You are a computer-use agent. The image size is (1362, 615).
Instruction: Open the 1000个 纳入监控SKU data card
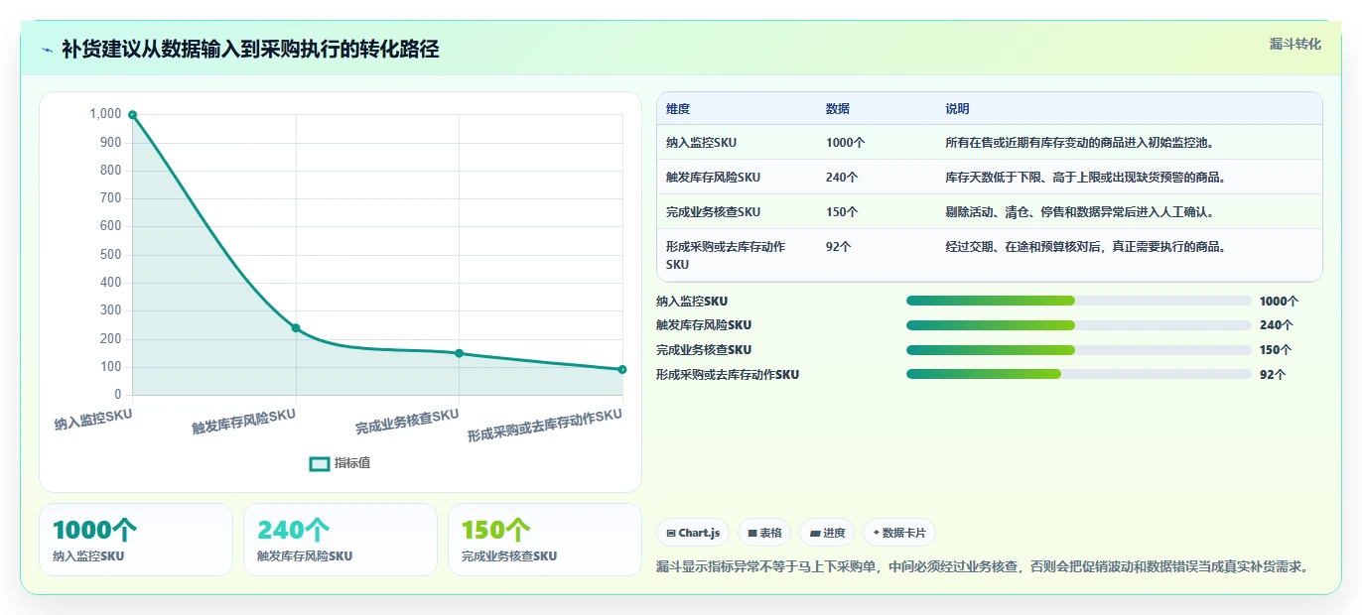coord(136,540)
